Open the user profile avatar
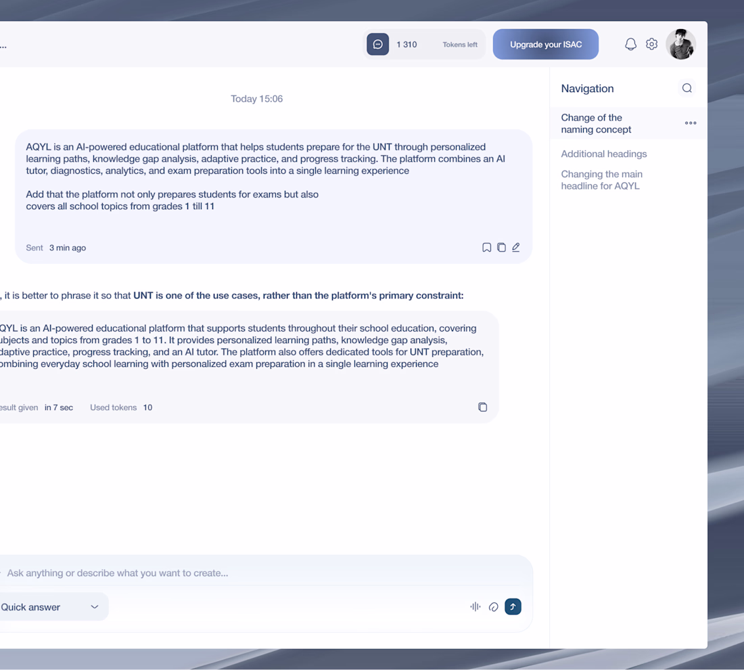The image size is (744, 670). click(x=681, y=44)
